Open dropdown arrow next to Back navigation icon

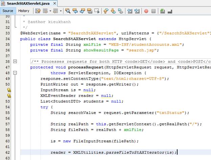click(x=50, y=11)
